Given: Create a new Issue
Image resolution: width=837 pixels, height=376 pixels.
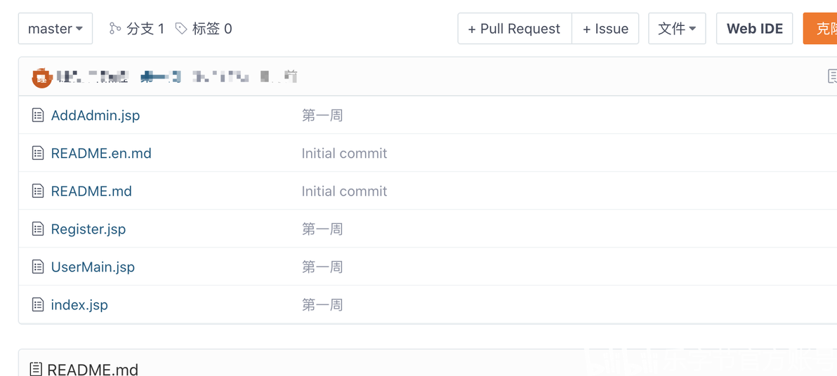Looking at the screenshot, I should click(605, 29).
